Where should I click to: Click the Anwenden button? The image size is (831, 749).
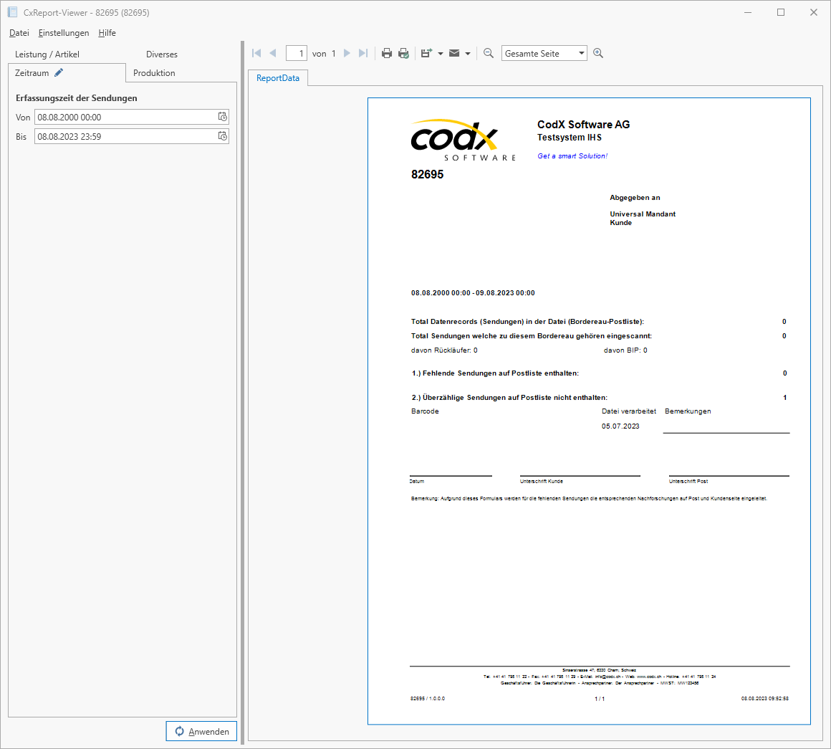(x=201, y=731)
